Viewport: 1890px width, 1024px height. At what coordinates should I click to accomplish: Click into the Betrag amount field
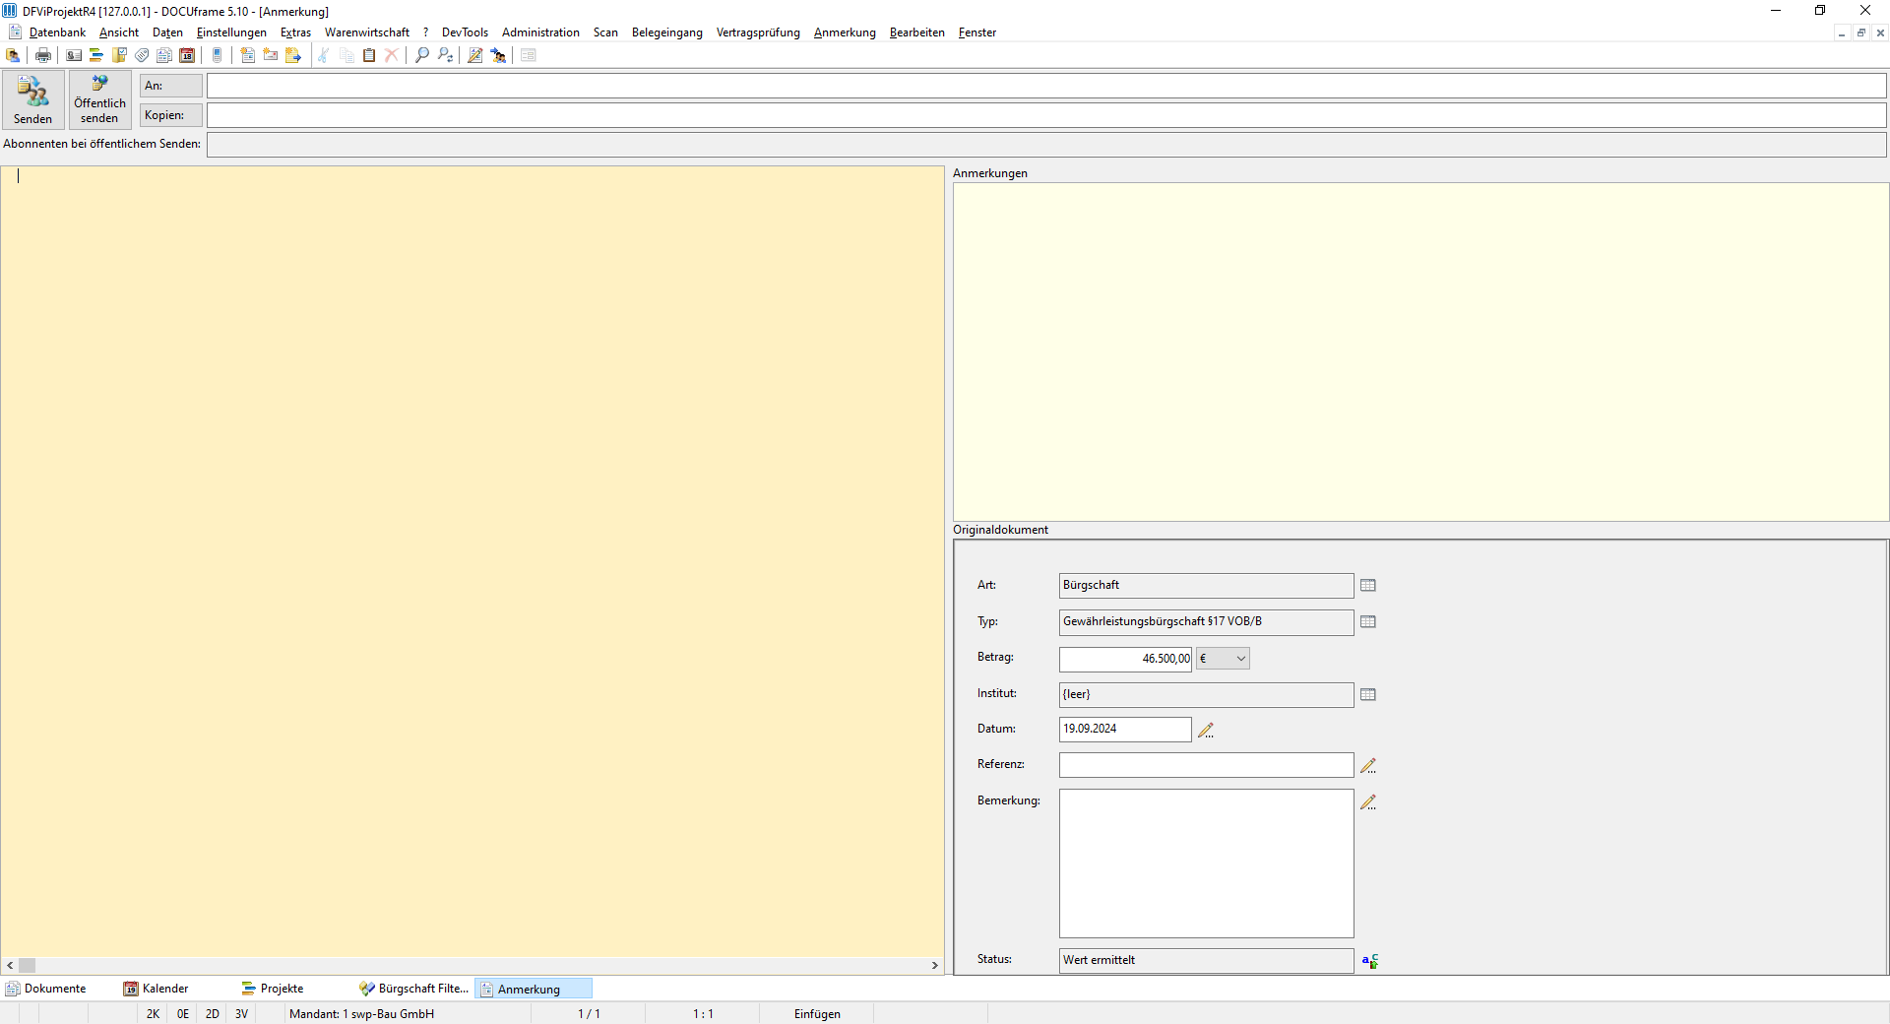1125,659
